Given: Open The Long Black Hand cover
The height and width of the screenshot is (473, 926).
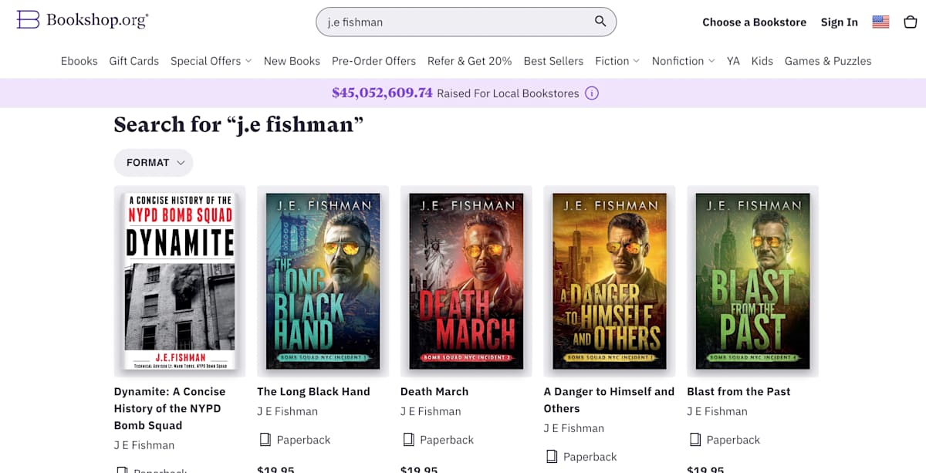Looking at the screenshot, I should (x=323, y=281).
